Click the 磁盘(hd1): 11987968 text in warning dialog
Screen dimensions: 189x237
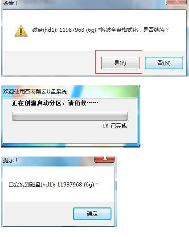coord(58,30)
